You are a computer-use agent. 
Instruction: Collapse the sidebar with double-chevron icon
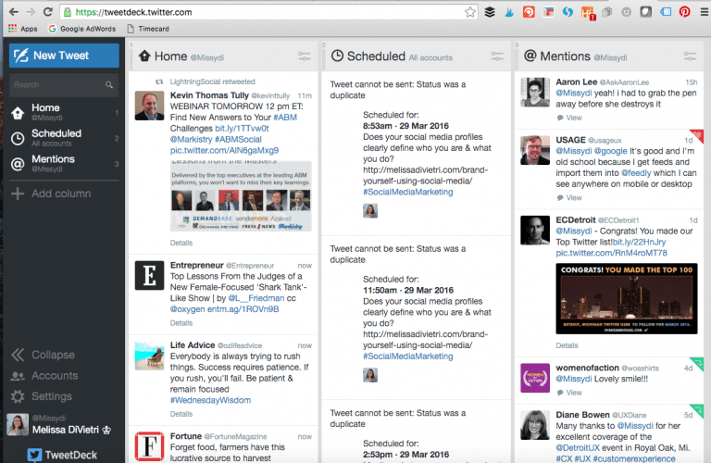(x=18, y=355)
